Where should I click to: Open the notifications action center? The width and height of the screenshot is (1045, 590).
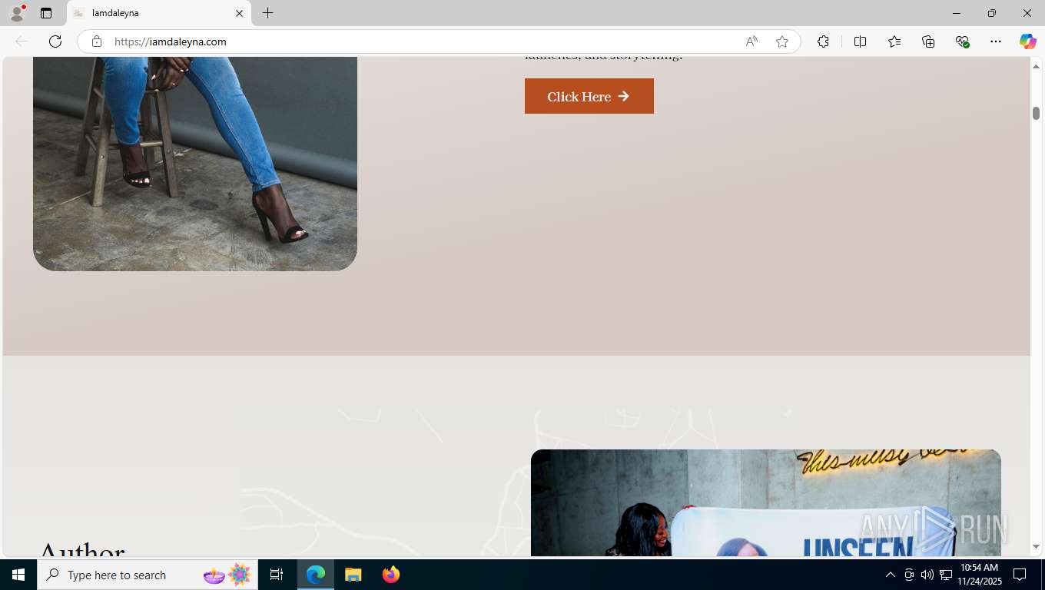click(1020, 575)
